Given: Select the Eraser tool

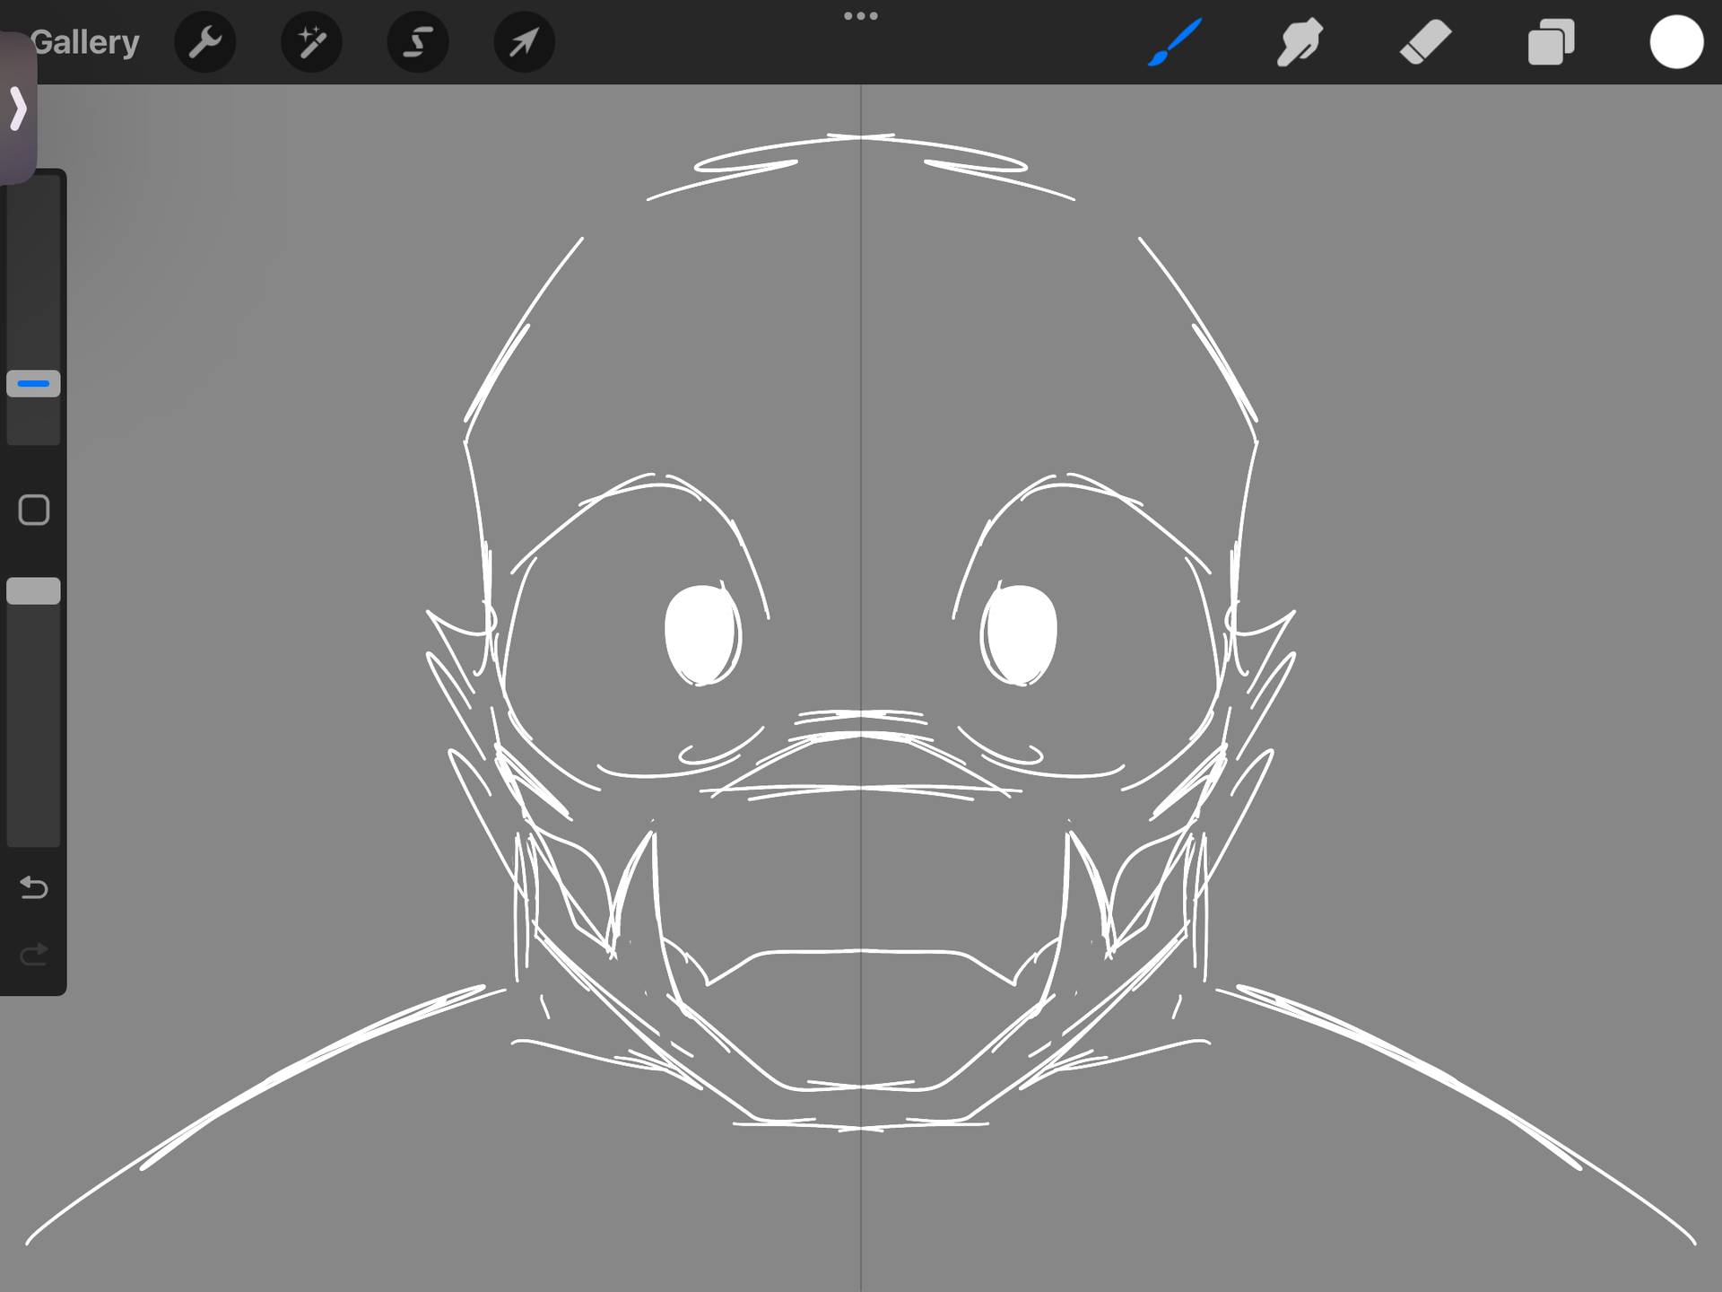Looking at the screenshot, I should 1425,42.
